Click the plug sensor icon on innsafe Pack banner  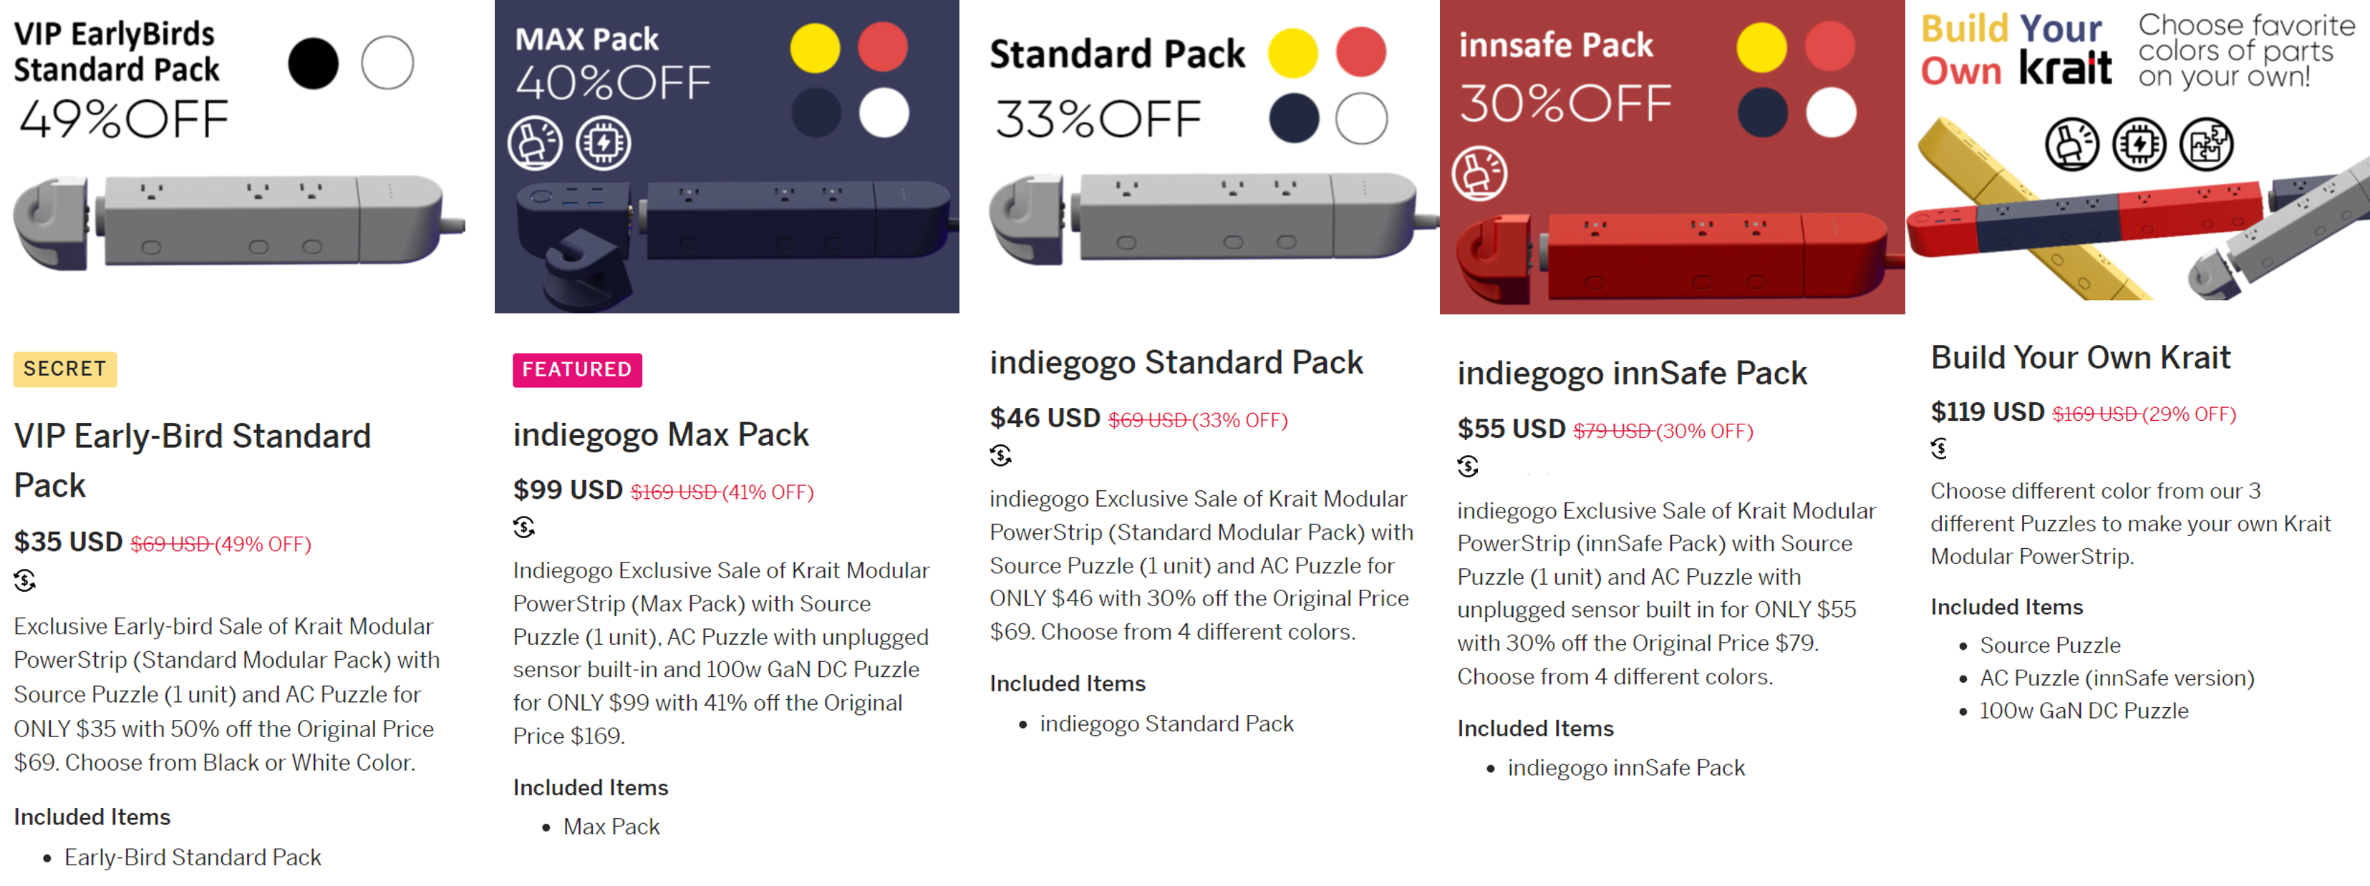tap(1479, 173)
